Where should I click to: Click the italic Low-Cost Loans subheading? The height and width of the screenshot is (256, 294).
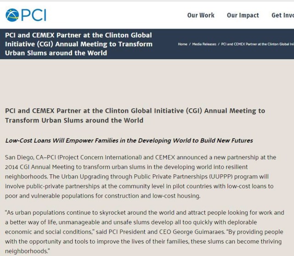(x=129, y=140)
